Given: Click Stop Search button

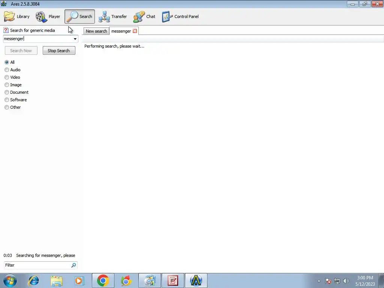Looking at the screenshot, I should coord(59,51).
